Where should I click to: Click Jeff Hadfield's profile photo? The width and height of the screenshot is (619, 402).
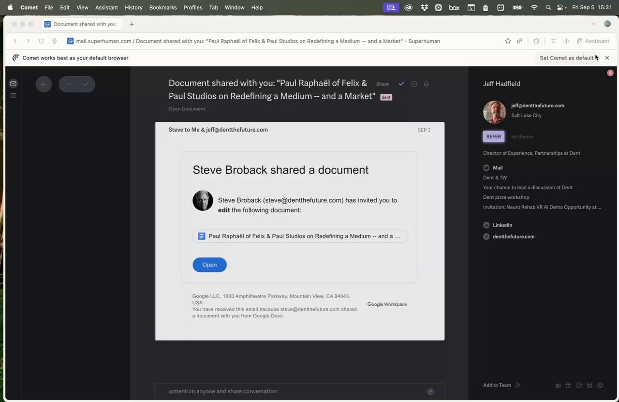point(494,112)
